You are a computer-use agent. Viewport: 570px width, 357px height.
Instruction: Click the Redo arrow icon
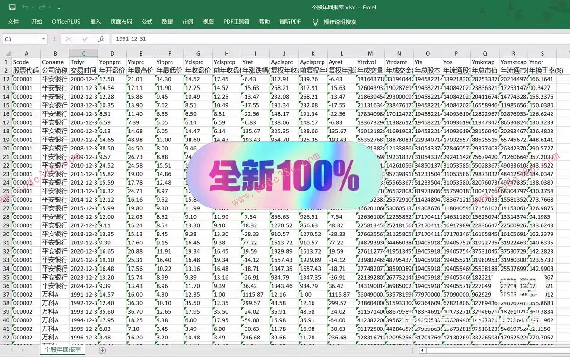[42, 7]
